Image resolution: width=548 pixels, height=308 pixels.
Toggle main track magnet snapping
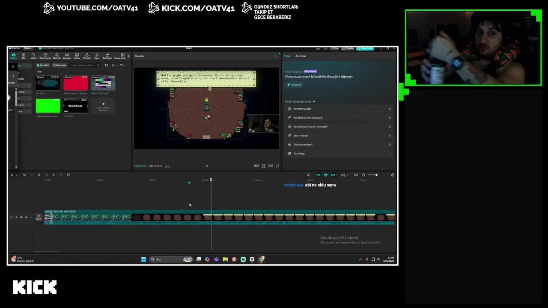[x=318, y=175]
